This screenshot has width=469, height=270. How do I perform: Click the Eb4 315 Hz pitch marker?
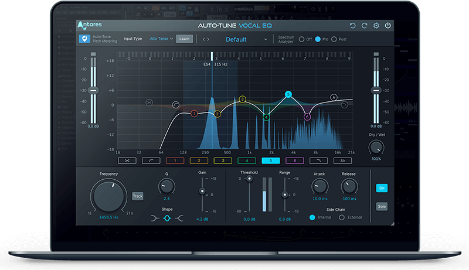pos(215,64)
